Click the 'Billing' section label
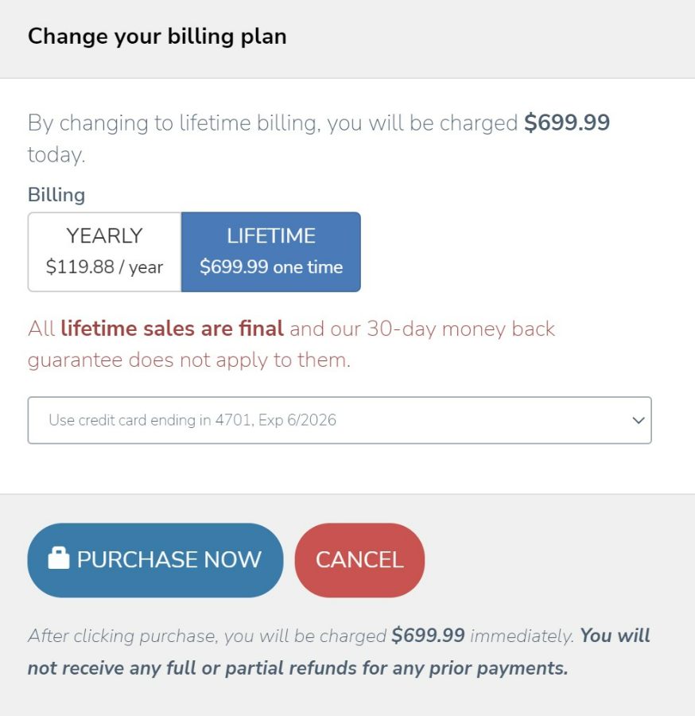This screenshot has width=695, height=716. tap(56, 195)
